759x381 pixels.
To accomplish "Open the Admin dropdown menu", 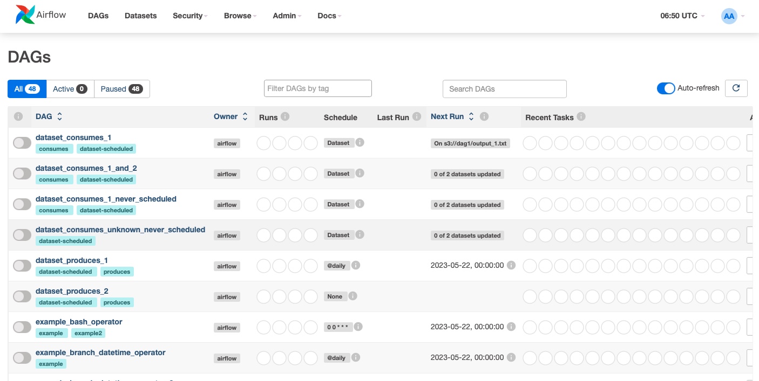I will click(x=287, y=16).
